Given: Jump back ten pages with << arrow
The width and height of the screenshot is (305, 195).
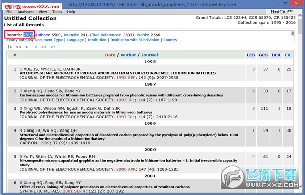Looking at the screenshot, I should point(18,47).
